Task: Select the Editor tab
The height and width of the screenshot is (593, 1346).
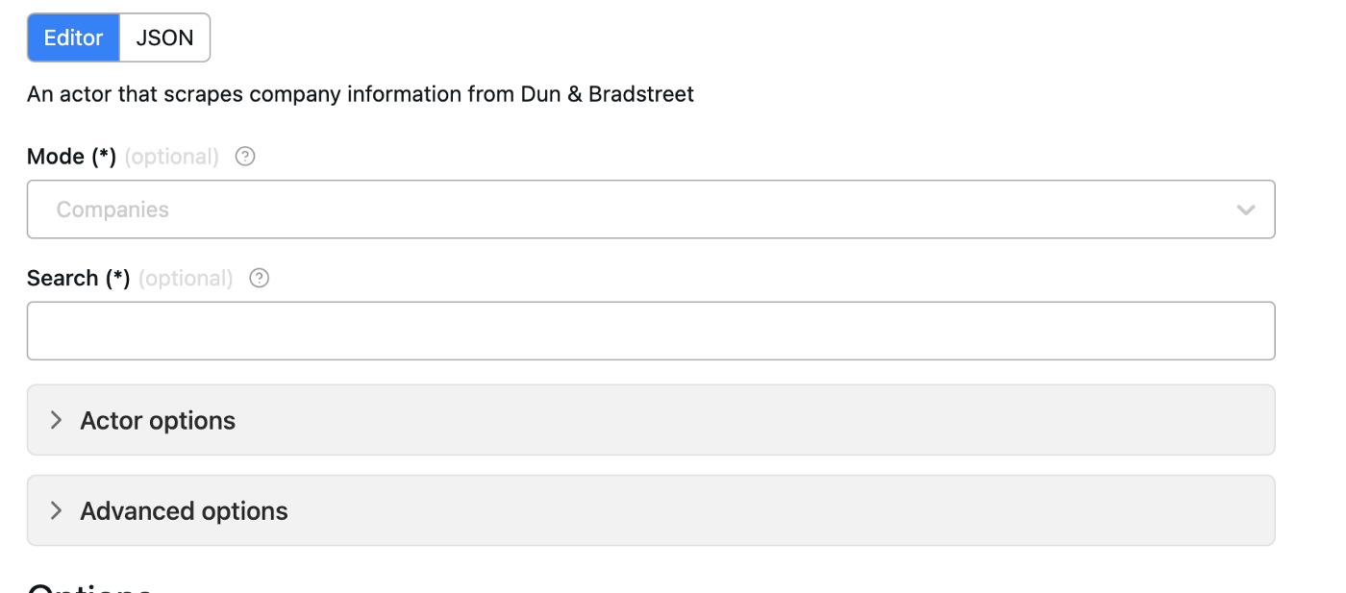Action: point(73,37)
